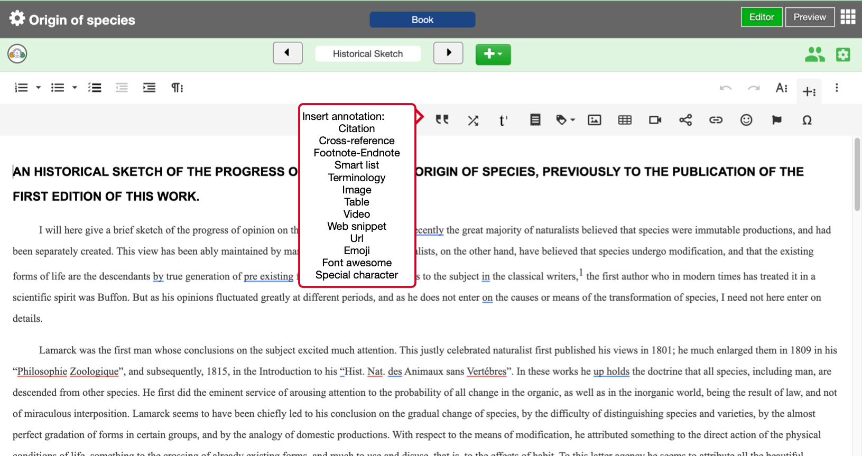Click the Book tab button
Screen dimensions: 862x456
point(422,20)
